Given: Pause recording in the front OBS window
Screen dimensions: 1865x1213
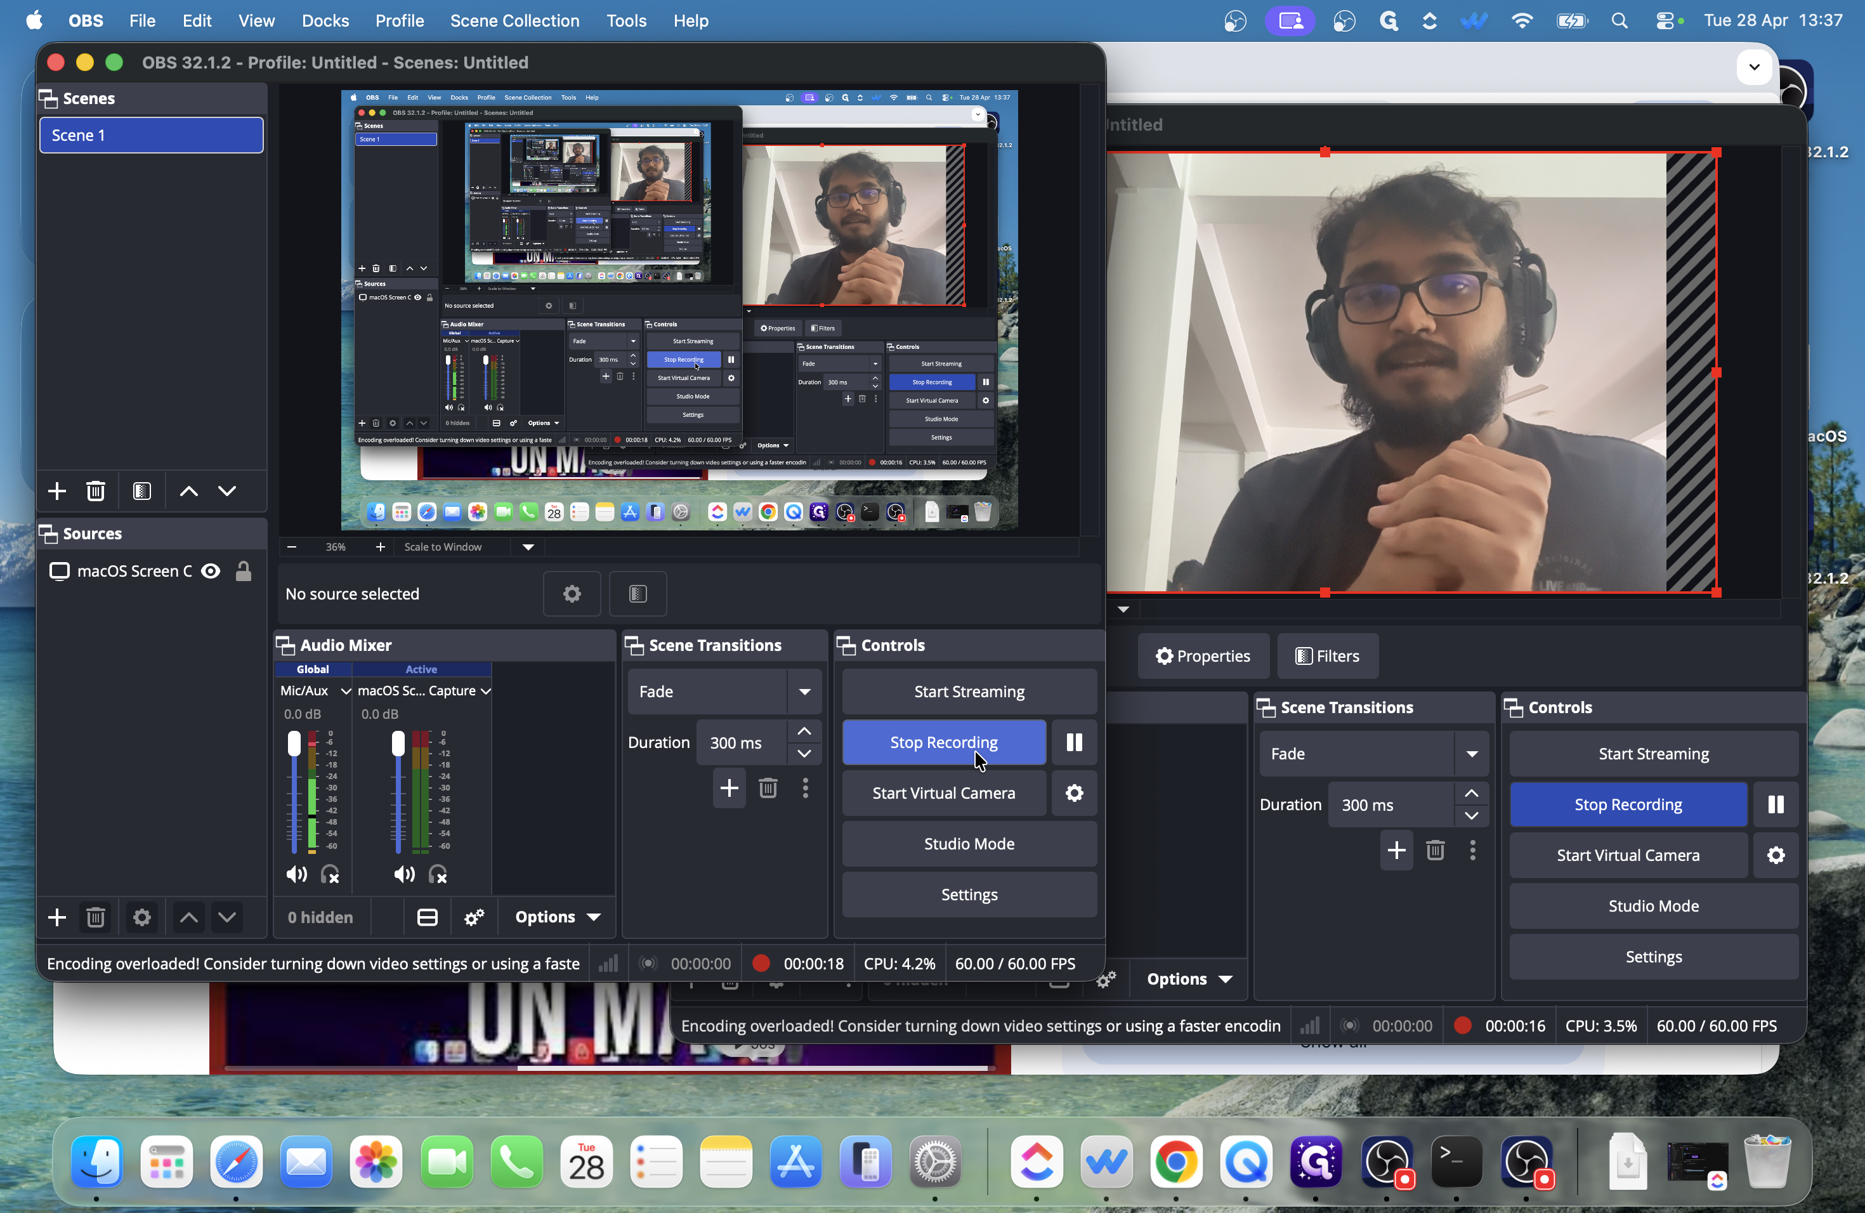Looking at the screenshot, I should point(1075,742).
